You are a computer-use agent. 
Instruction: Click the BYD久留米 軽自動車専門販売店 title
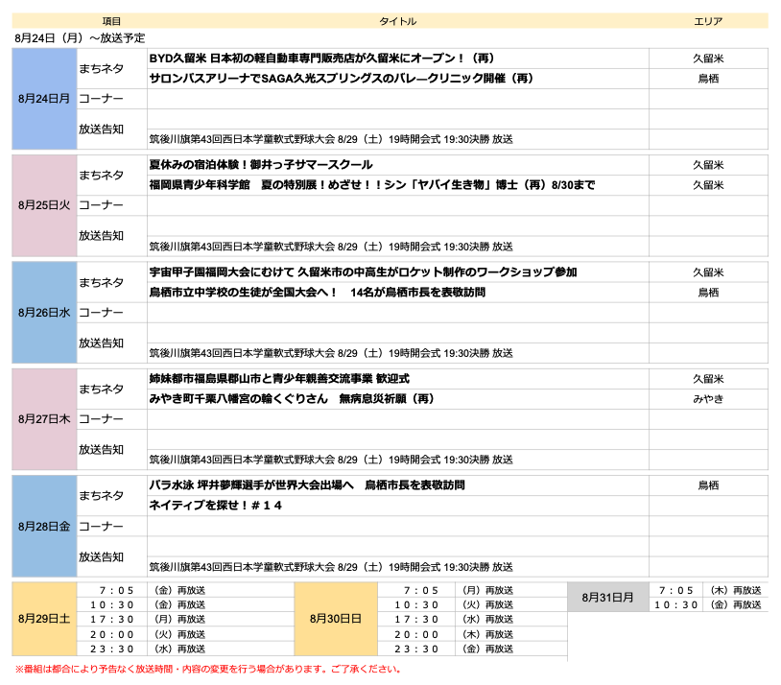321,59
